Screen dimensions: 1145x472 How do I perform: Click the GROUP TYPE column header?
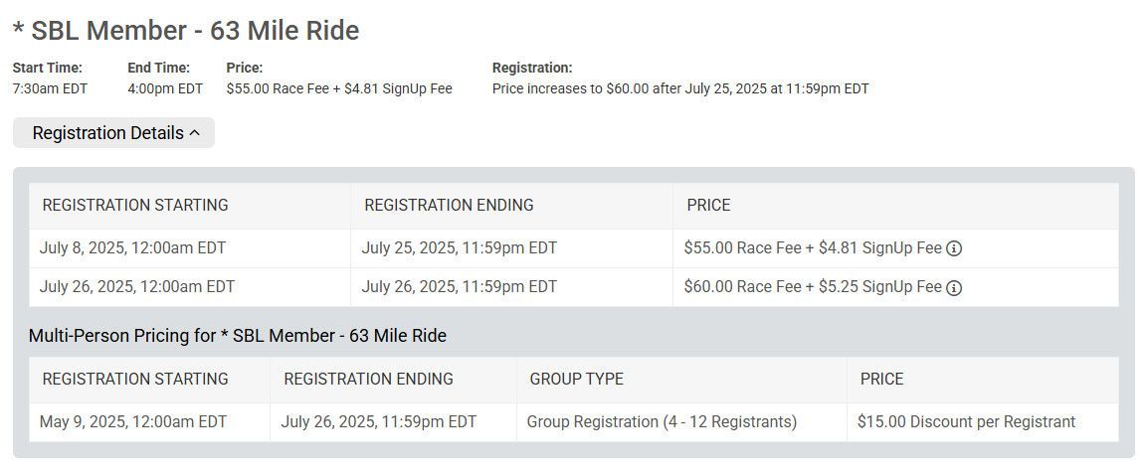click(x=576, y=379)
